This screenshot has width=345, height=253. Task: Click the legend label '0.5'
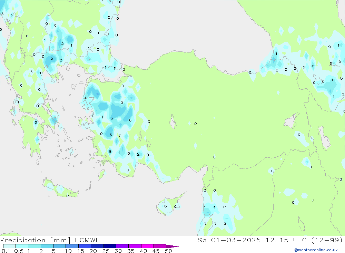tap(19, 251)
